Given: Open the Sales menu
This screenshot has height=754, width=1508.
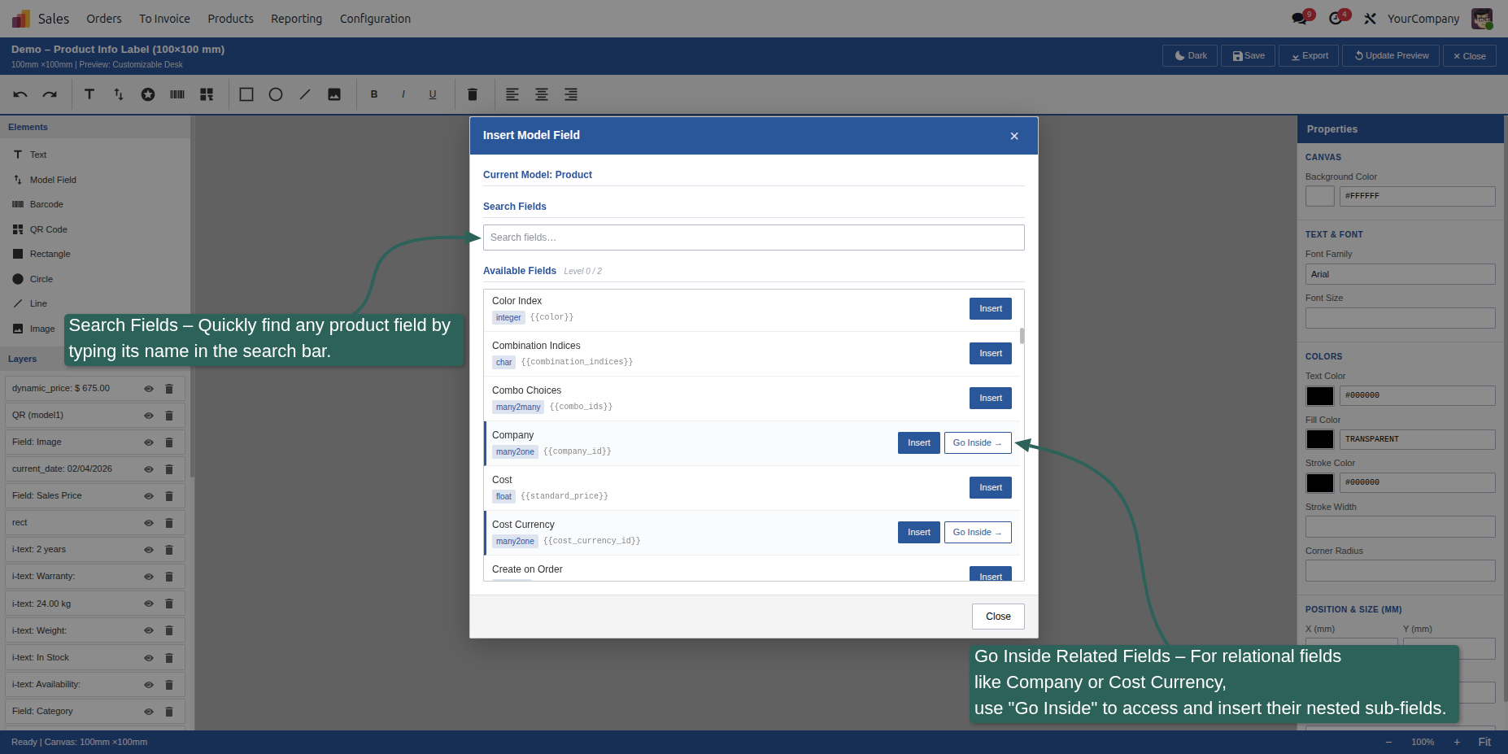Looking at the screenshot, I should pos(53,19).
